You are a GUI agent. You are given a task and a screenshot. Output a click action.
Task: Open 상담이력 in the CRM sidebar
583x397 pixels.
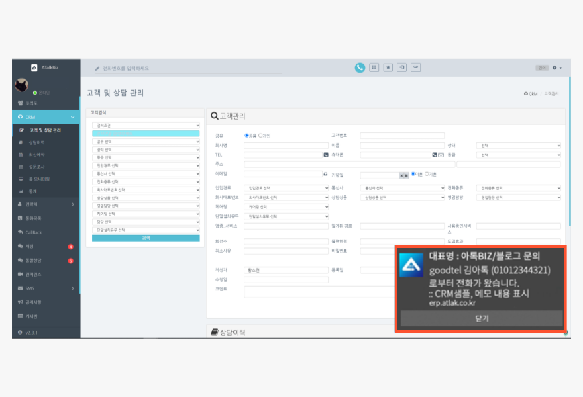tap(37, 142)
